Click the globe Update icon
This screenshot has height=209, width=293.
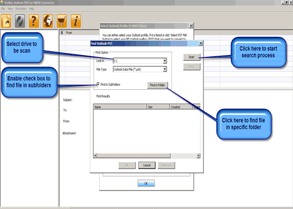(x=48, y=21)
